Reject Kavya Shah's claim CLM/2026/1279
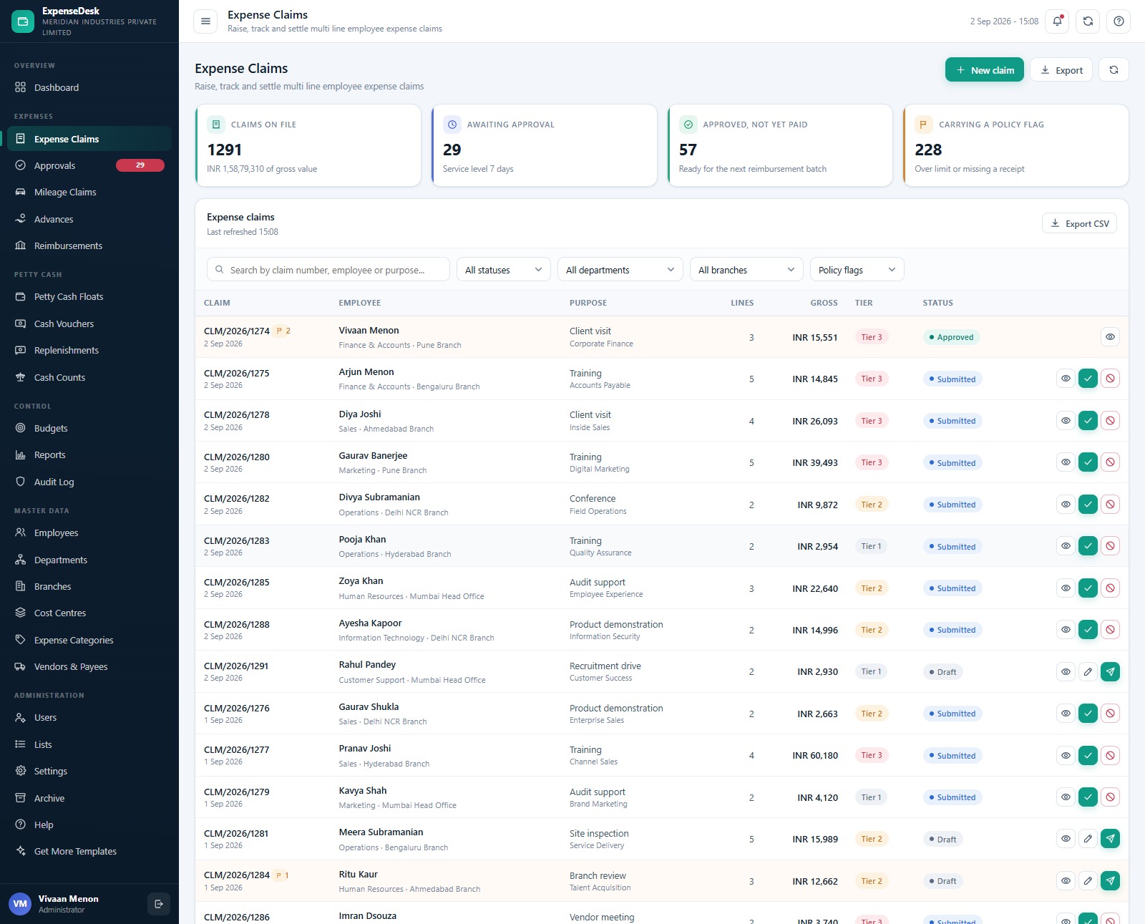This screenshot has width=1145, height=924. (x=1110, y=797)
